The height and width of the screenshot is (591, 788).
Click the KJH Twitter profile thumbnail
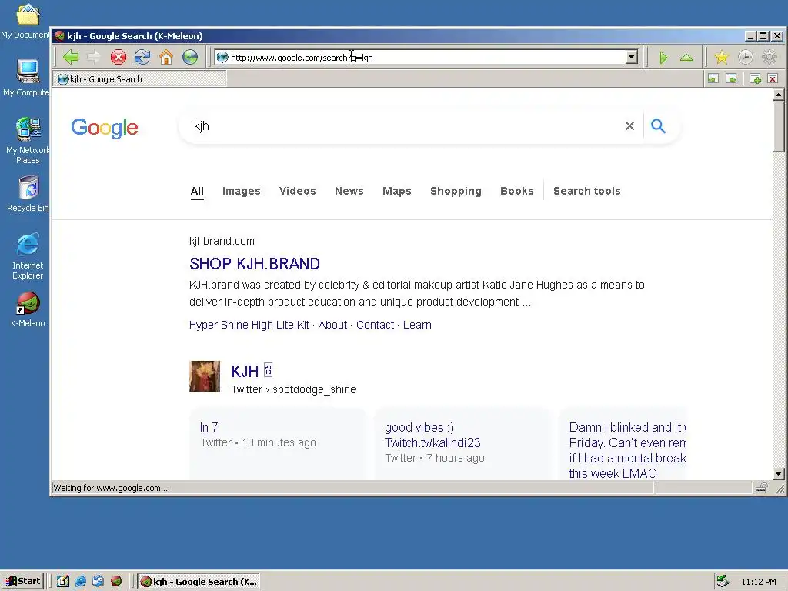click(205, 376)
